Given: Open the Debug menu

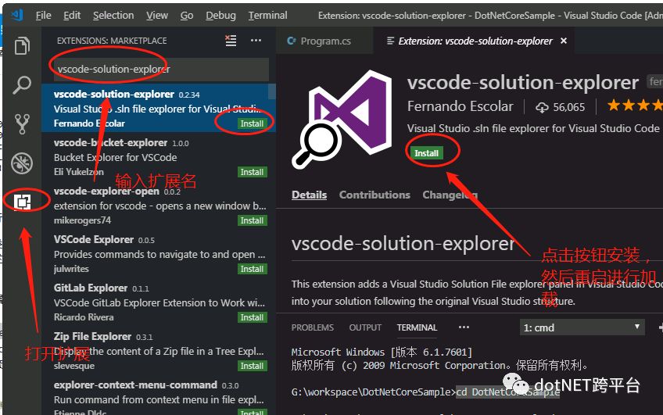Looking at the screenshot, I should tap(220, 16).
